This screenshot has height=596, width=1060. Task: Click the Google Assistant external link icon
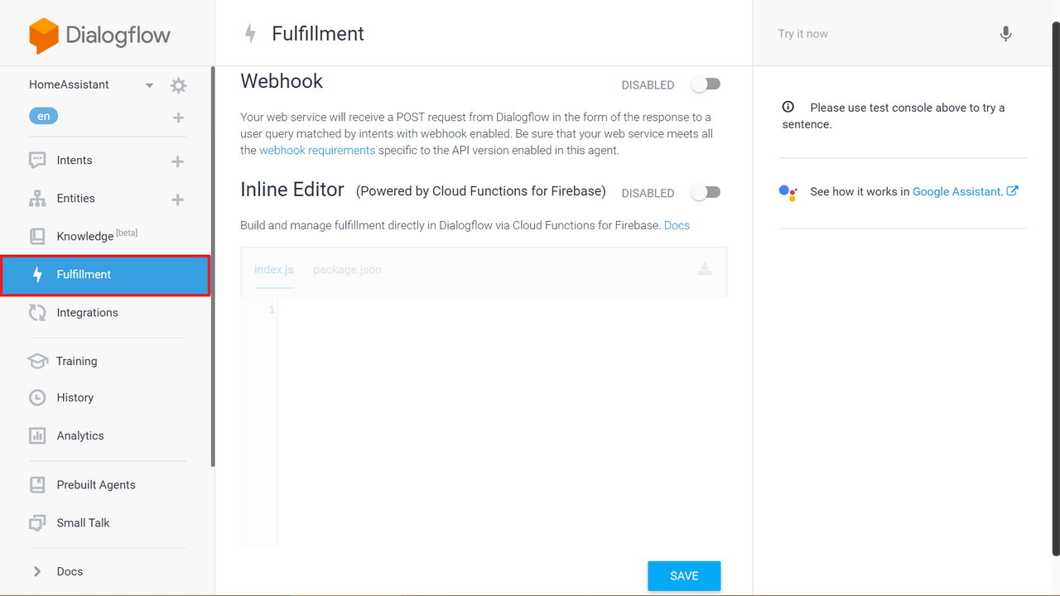1012,191
